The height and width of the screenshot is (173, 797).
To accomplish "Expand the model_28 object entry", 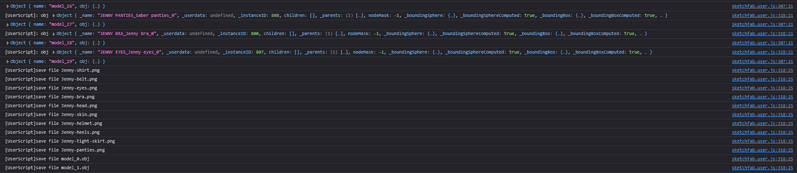I will (8, 43).
